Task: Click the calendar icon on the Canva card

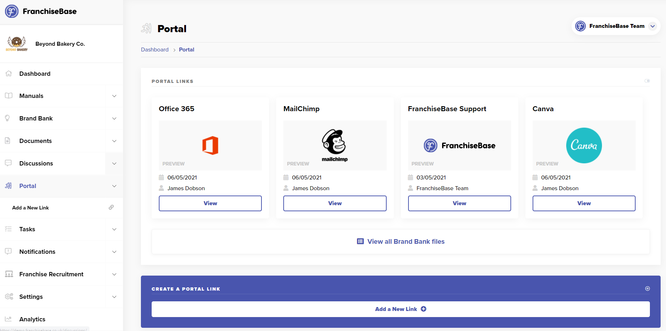Action: [535, 177]
